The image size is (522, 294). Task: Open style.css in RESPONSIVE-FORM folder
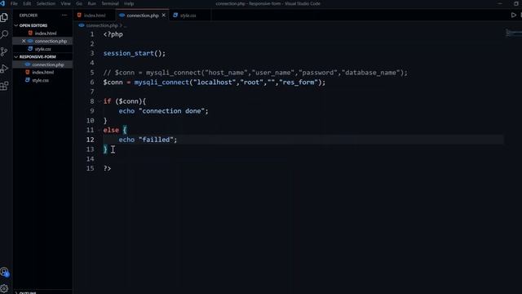(42, 80)
